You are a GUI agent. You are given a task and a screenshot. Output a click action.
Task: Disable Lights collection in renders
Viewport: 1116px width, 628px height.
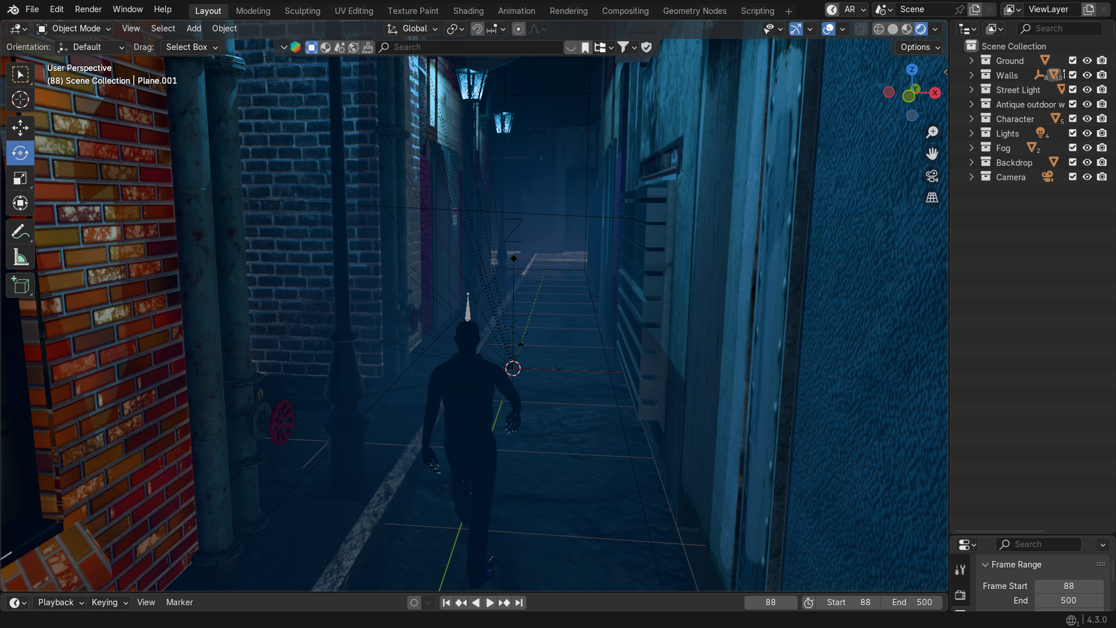pyautogui.click(x=1102, y=133)
